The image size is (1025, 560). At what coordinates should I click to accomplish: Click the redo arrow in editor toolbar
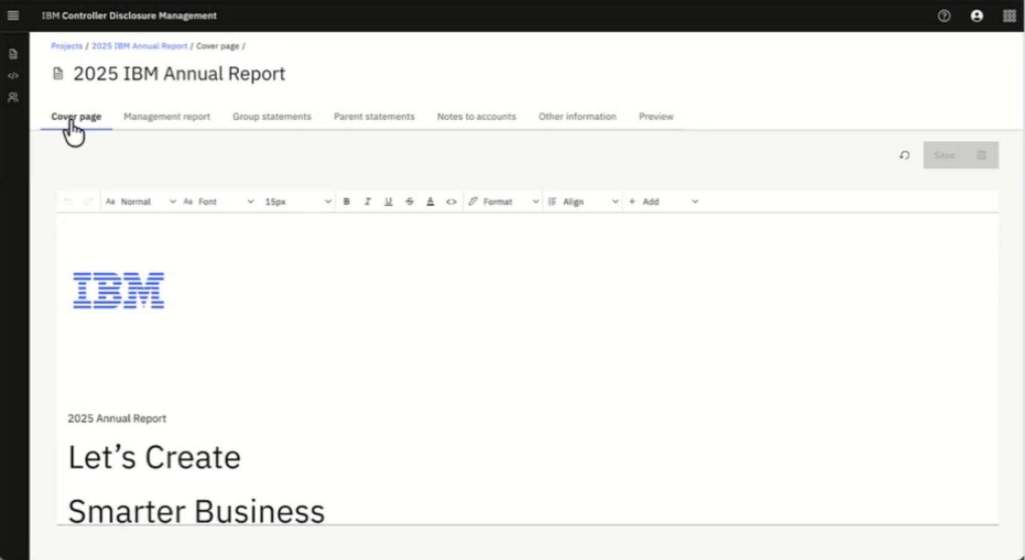pos(88,202)
